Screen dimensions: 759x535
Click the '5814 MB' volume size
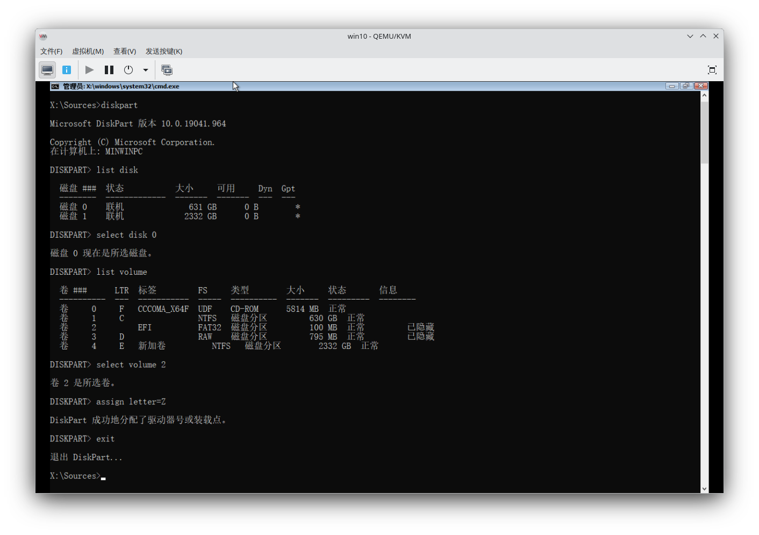coord(303,309)
